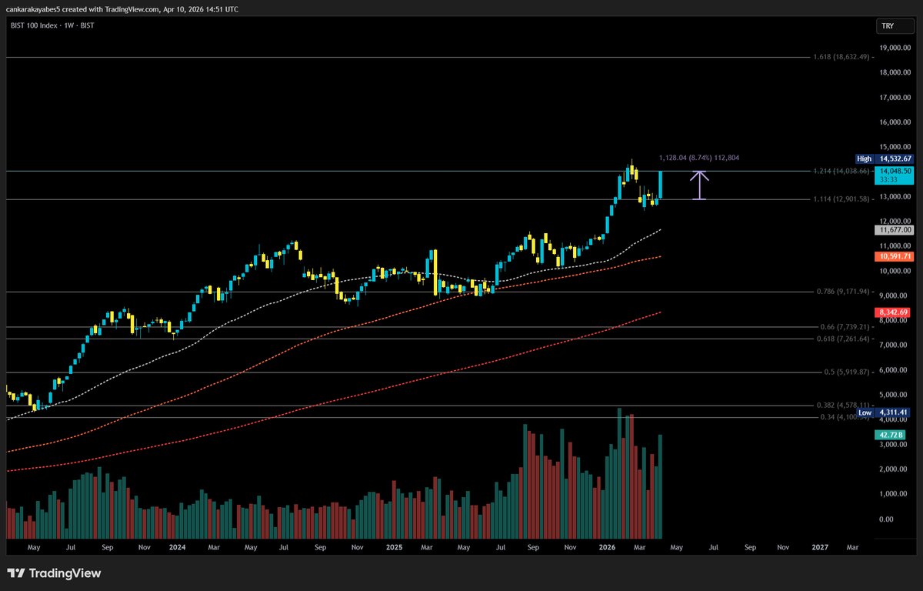
Task: Click the 19,000.00 price axis label
Action: tap(895, 48)
